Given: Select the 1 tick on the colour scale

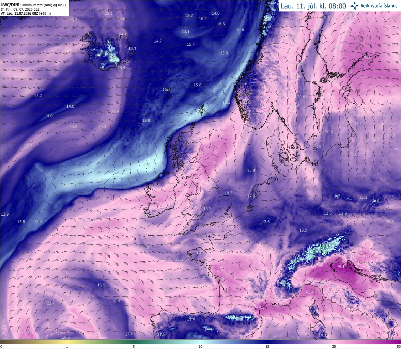Looking at the screenshot, I should point(67,346).
